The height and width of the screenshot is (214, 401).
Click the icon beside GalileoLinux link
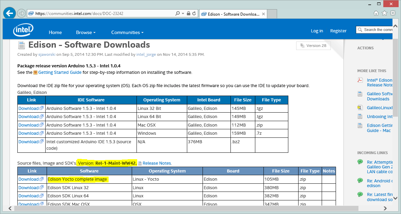(x=360, y=108)
